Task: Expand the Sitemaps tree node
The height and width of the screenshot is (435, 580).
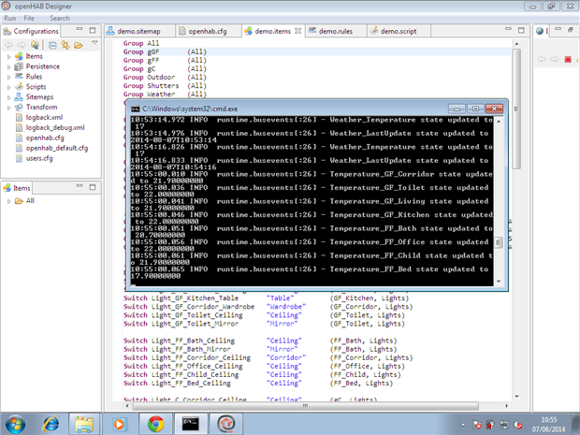Action: [x=9, y=97]
